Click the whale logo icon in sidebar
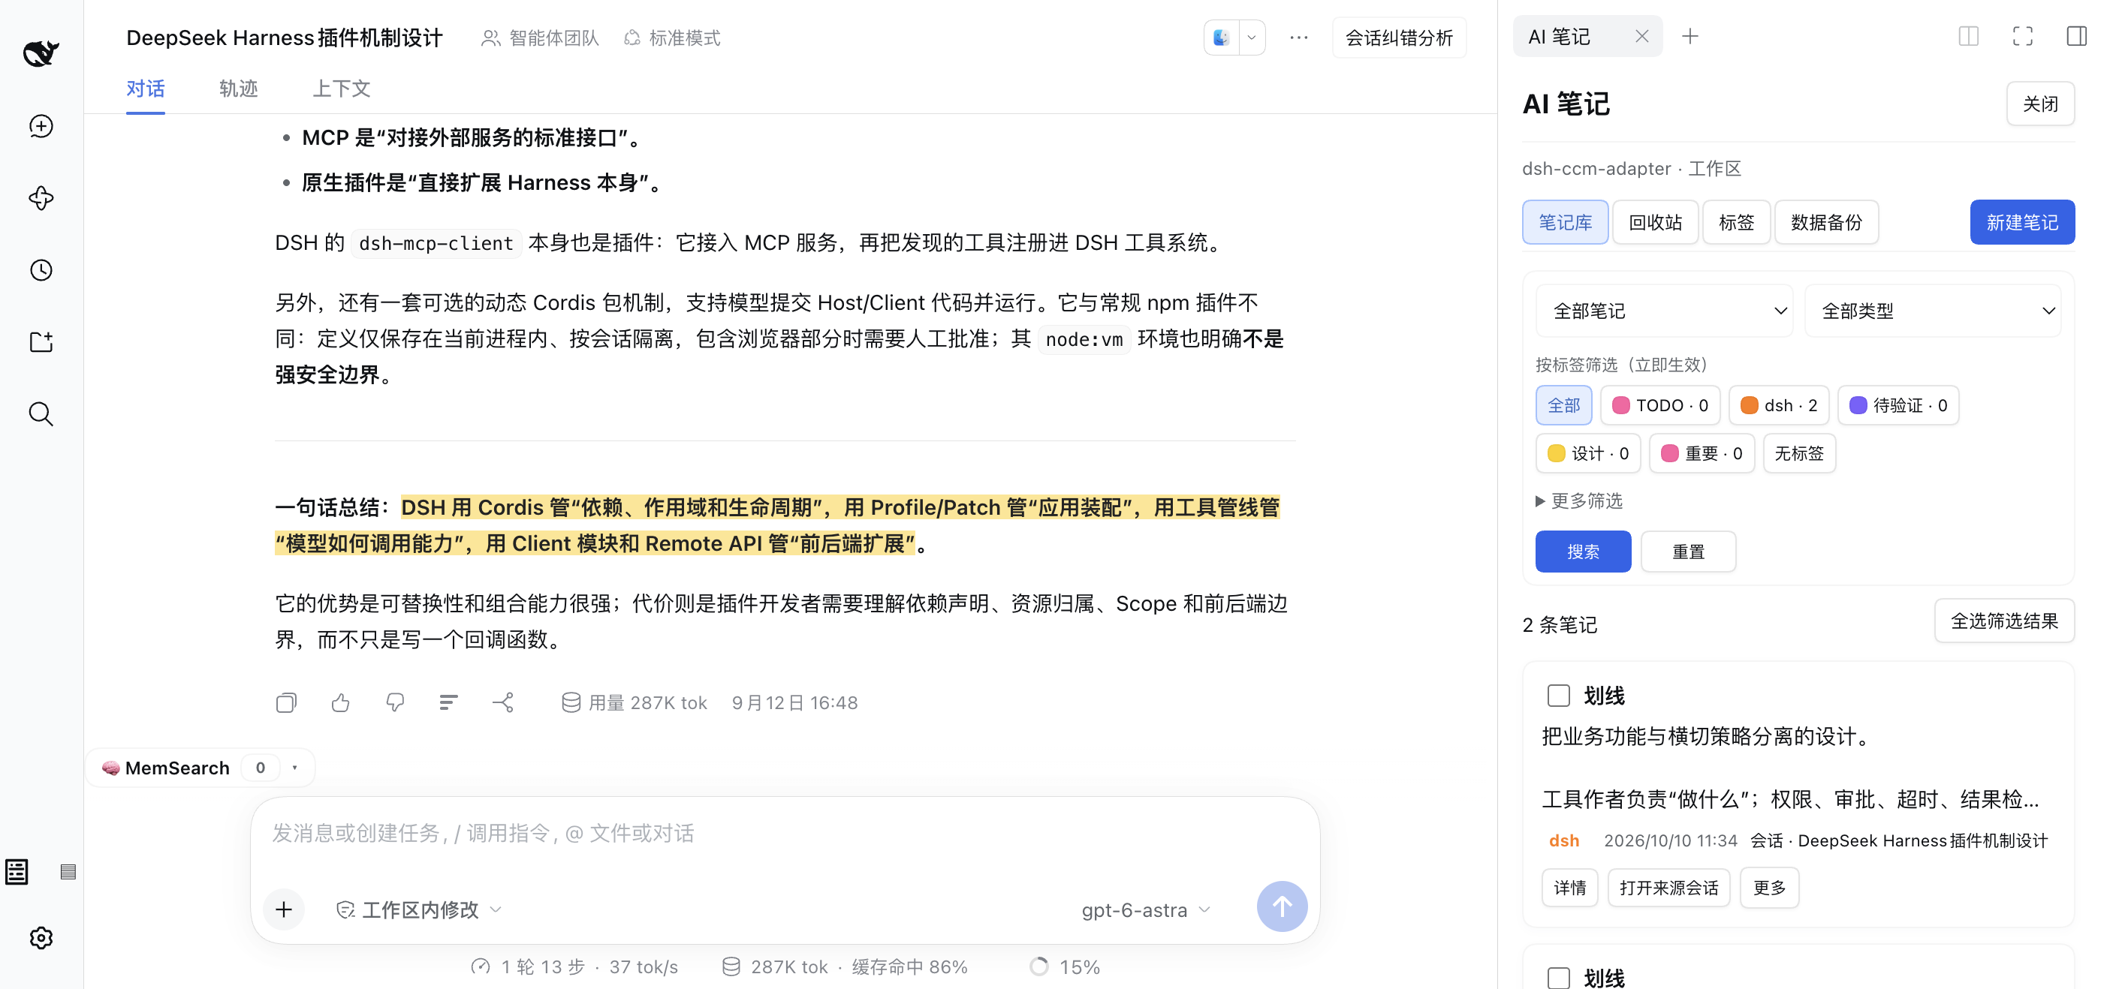 point(41,53)
